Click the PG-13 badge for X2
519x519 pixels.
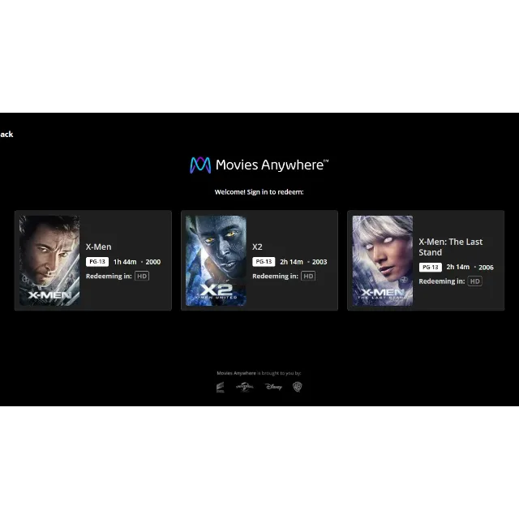264,262
